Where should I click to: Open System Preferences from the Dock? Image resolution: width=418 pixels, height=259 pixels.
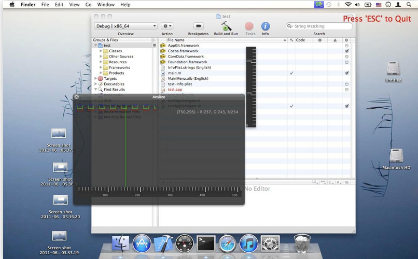coord(270,243)
